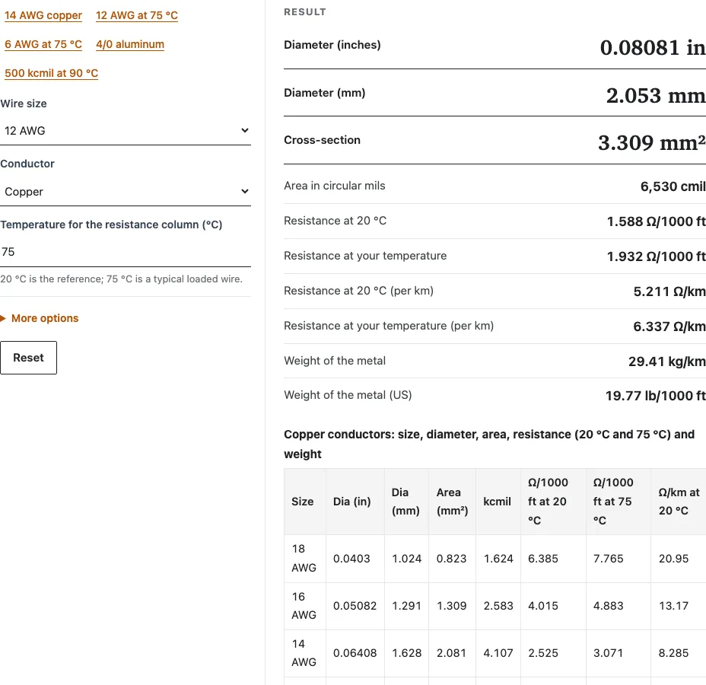Select the 1.588 Ω/1000 ft resistance value
The image size is (706, 685).
coord(656,221)
